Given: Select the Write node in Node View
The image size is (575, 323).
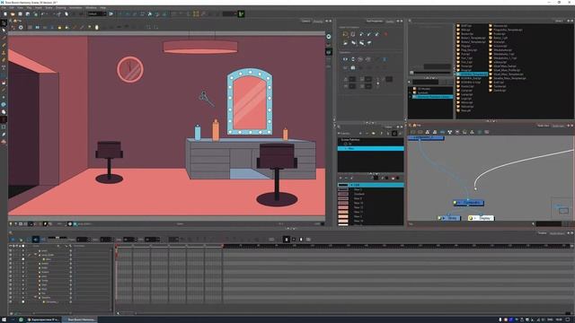Looking at the screenshot, I should (x=449, y=218).
